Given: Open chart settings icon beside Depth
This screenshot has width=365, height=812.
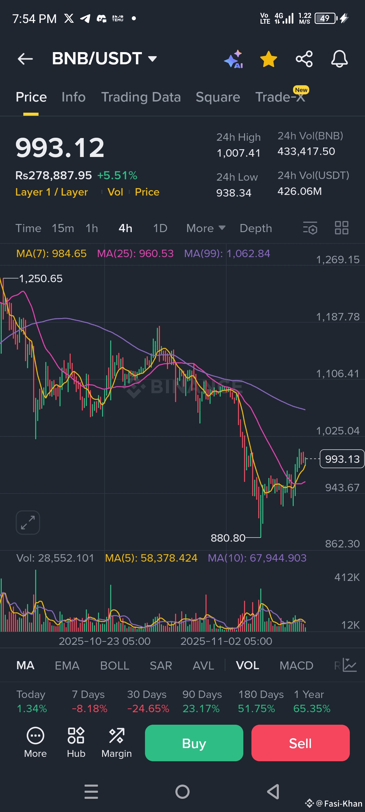Looking at the screenshot, I should (310, 228).
